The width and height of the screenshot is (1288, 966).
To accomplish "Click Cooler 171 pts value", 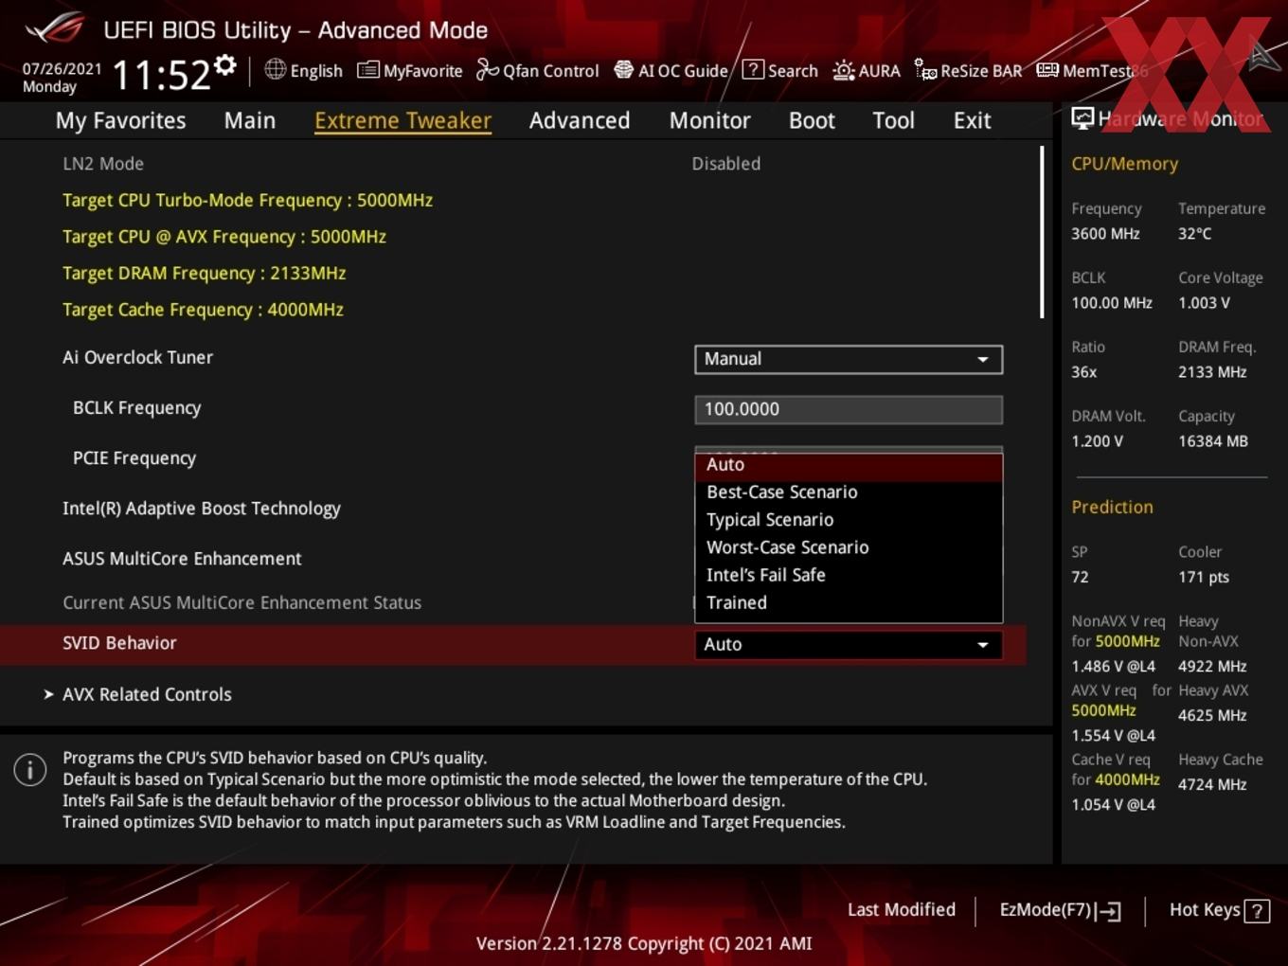I will (1204, 577).
